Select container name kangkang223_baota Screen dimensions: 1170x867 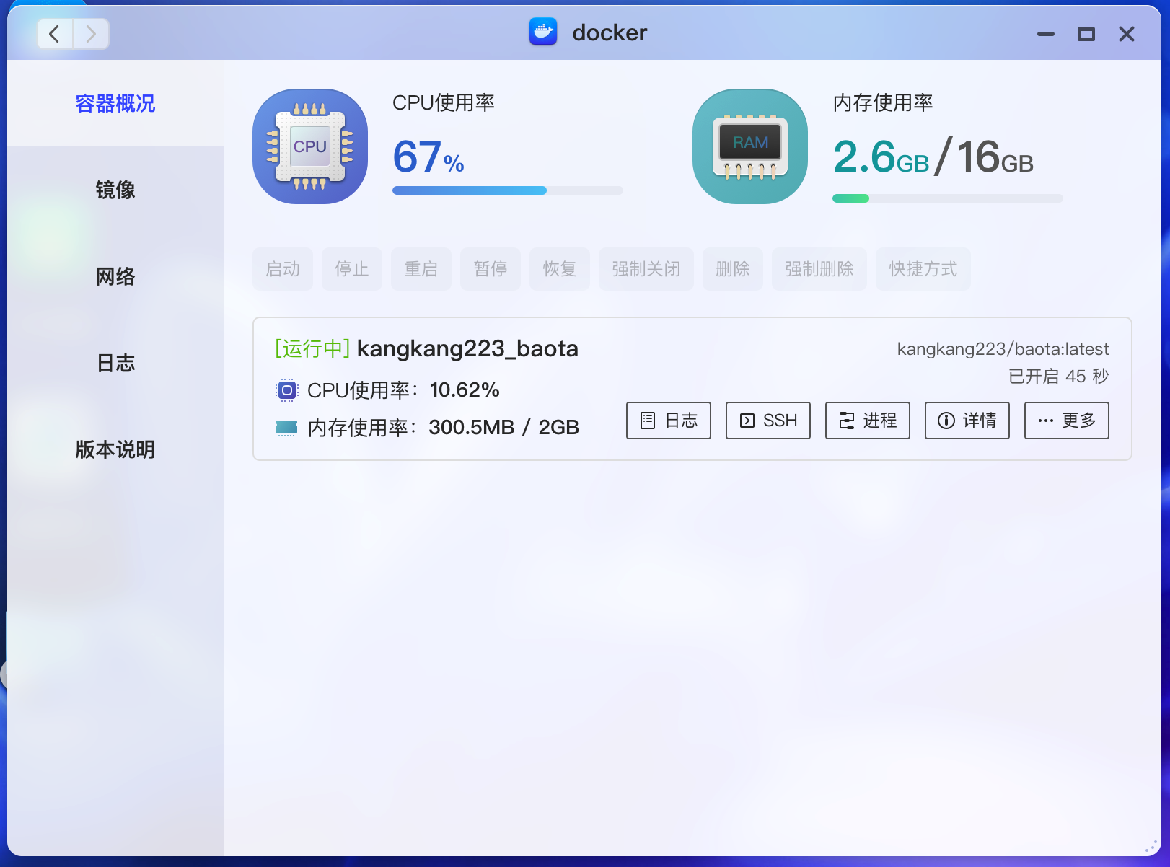click(x=467, y=349)
